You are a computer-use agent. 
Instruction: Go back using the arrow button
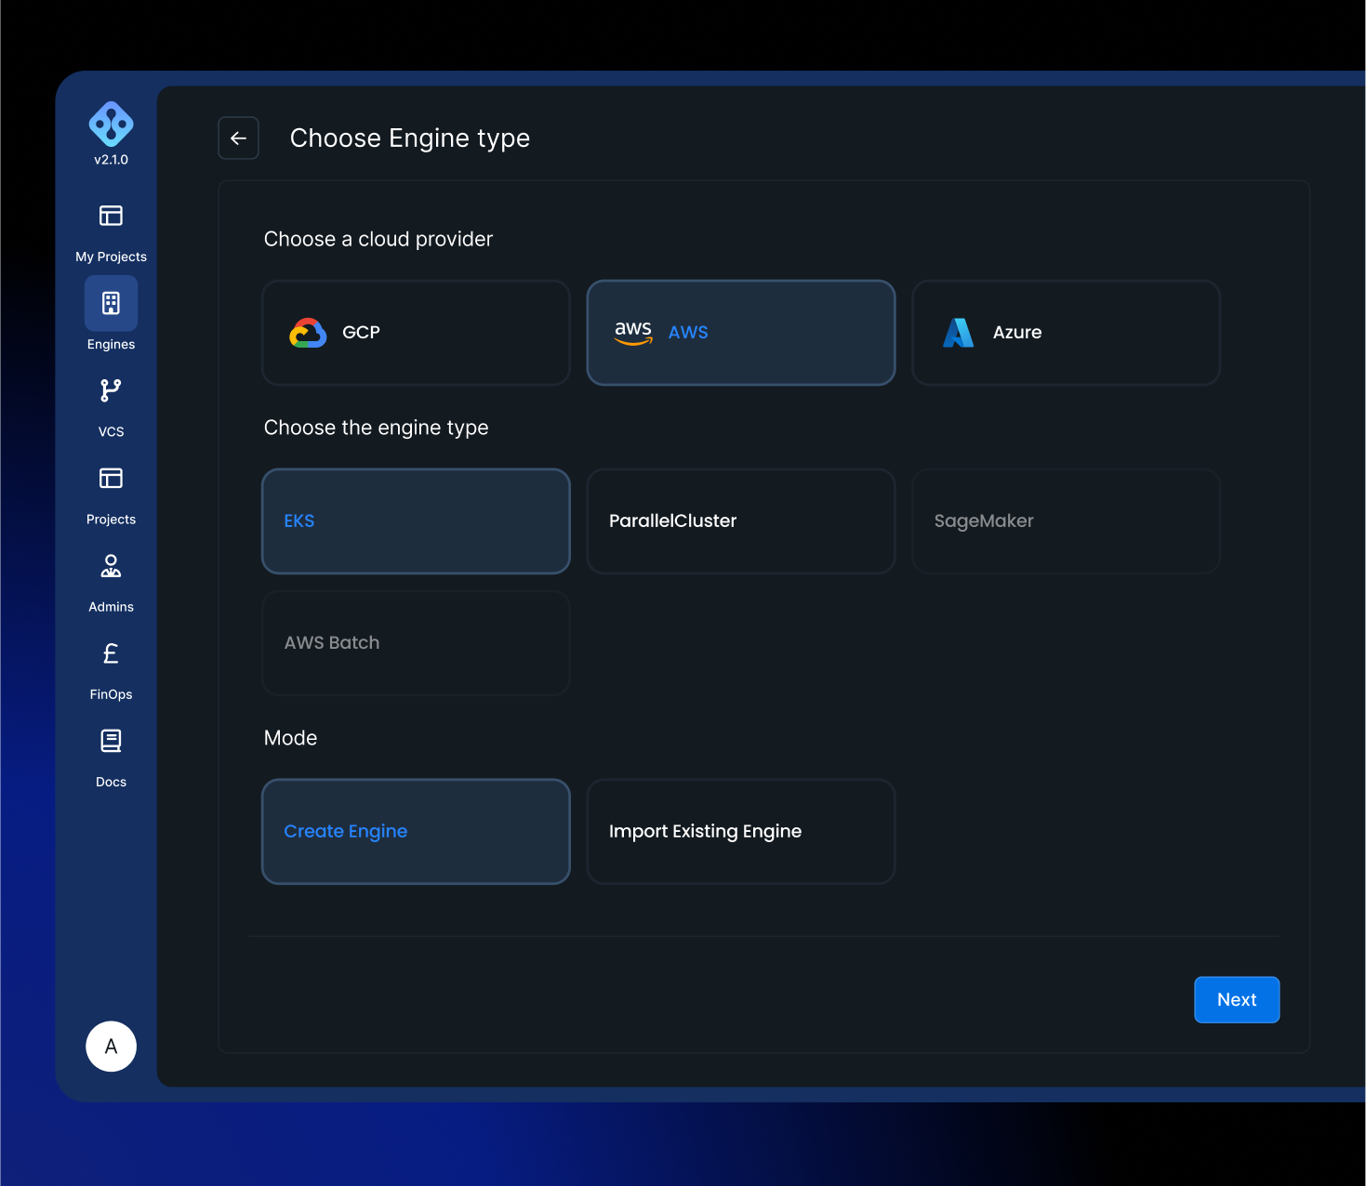[238, 138]
